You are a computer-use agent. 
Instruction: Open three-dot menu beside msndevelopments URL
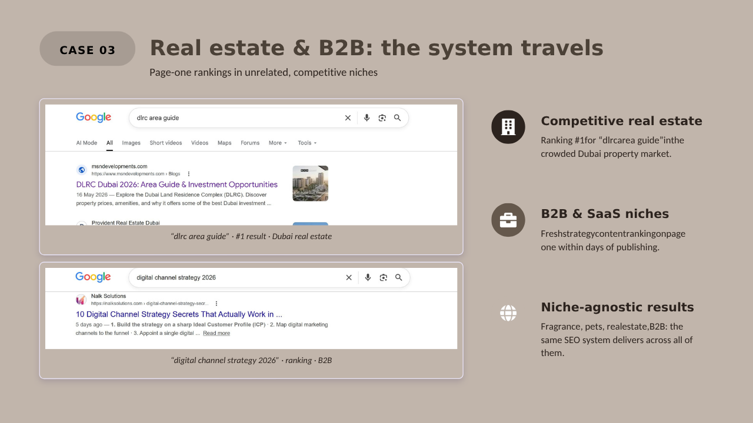click(x=189, y=174)
